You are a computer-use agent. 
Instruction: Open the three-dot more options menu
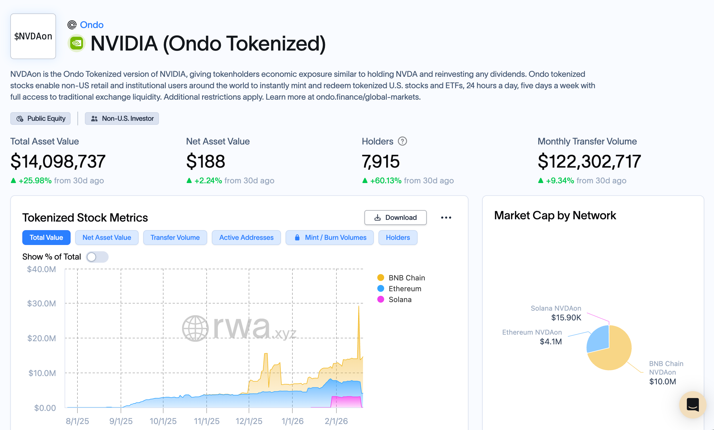click(x=446, y=218)
